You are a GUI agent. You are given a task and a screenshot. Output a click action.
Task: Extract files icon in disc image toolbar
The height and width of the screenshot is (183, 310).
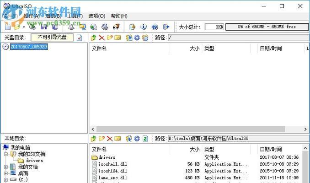click(129, 38)
